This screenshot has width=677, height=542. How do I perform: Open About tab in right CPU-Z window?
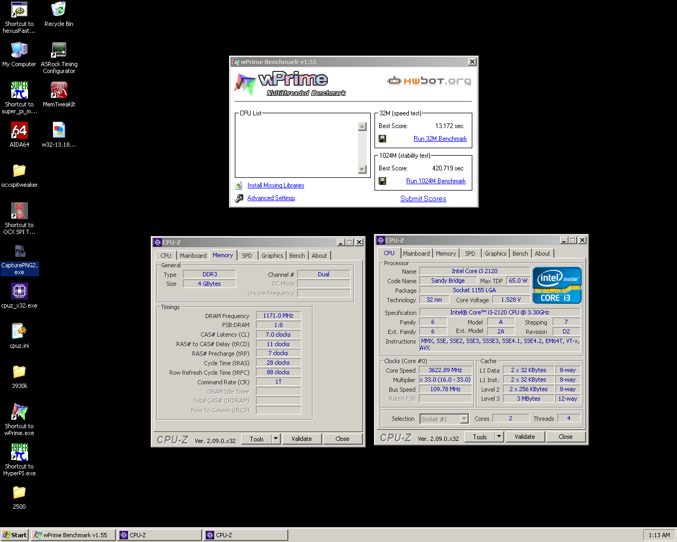point(543,254)
